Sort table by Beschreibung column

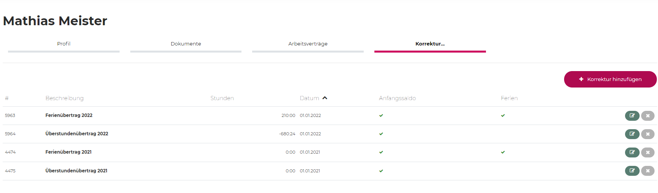coord(64,98)
